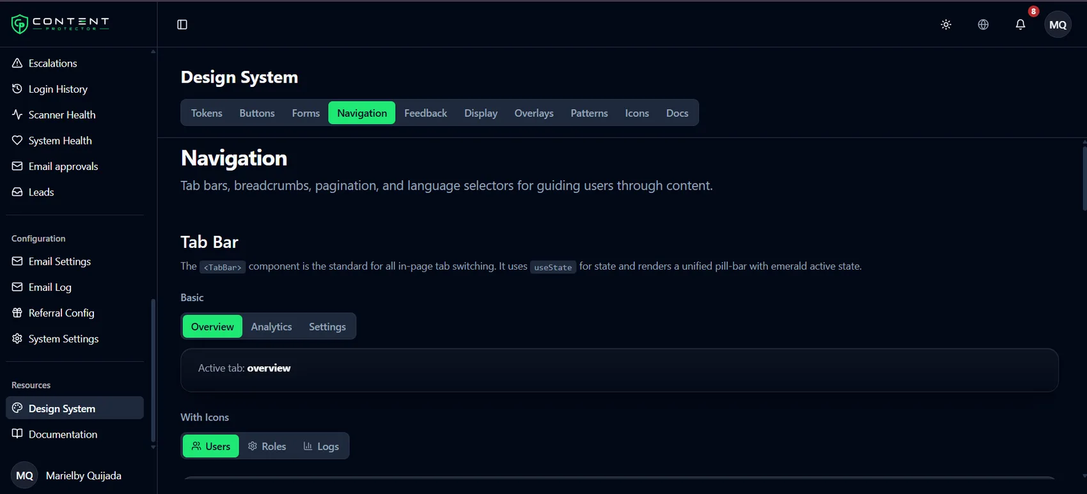
Task: Open the Patterns tab
Action: pos(589,112)
